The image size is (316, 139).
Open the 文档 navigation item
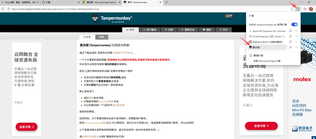169,30
